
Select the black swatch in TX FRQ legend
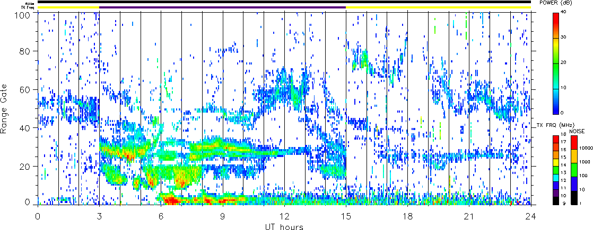[556, 201]
